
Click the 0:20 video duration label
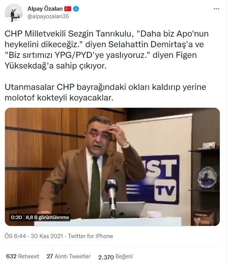coord(16,218)
